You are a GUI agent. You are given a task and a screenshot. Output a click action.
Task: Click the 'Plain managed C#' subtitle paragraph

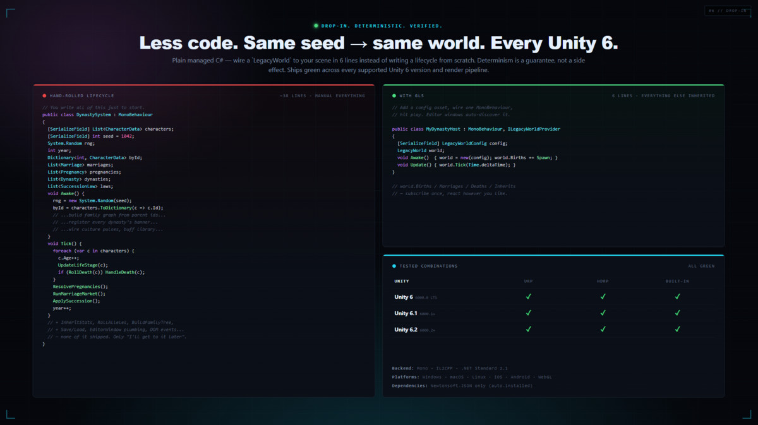click(x=378, y=65)
